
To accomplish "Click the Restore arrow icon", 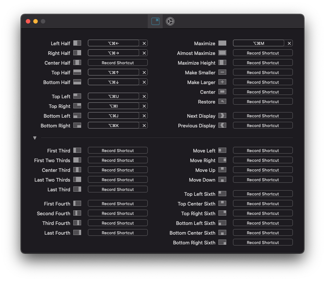I will (x=222, y=102).
